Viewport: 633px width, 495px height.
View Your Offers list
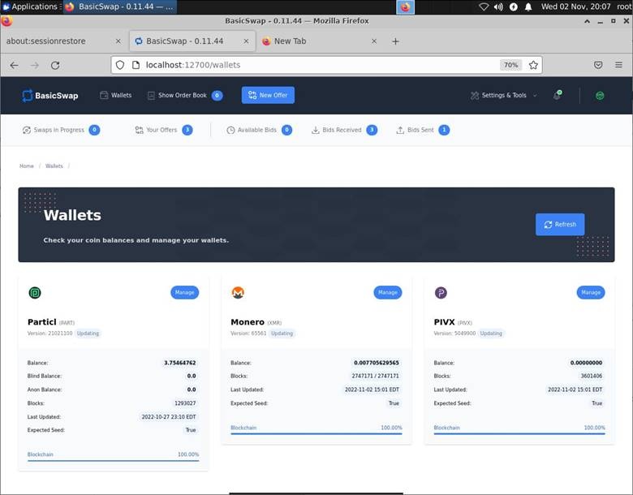pos(163,130)
